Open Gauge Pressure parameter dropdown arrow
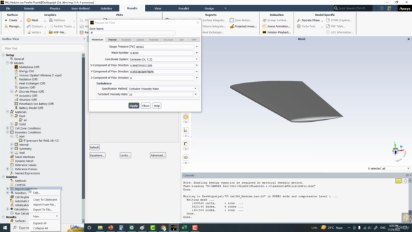This screenshot has width=412, height=232. point(196,47)
